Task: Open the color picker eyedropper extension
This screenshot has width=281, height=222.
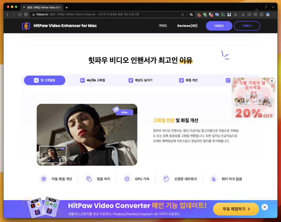Action: 211,15
